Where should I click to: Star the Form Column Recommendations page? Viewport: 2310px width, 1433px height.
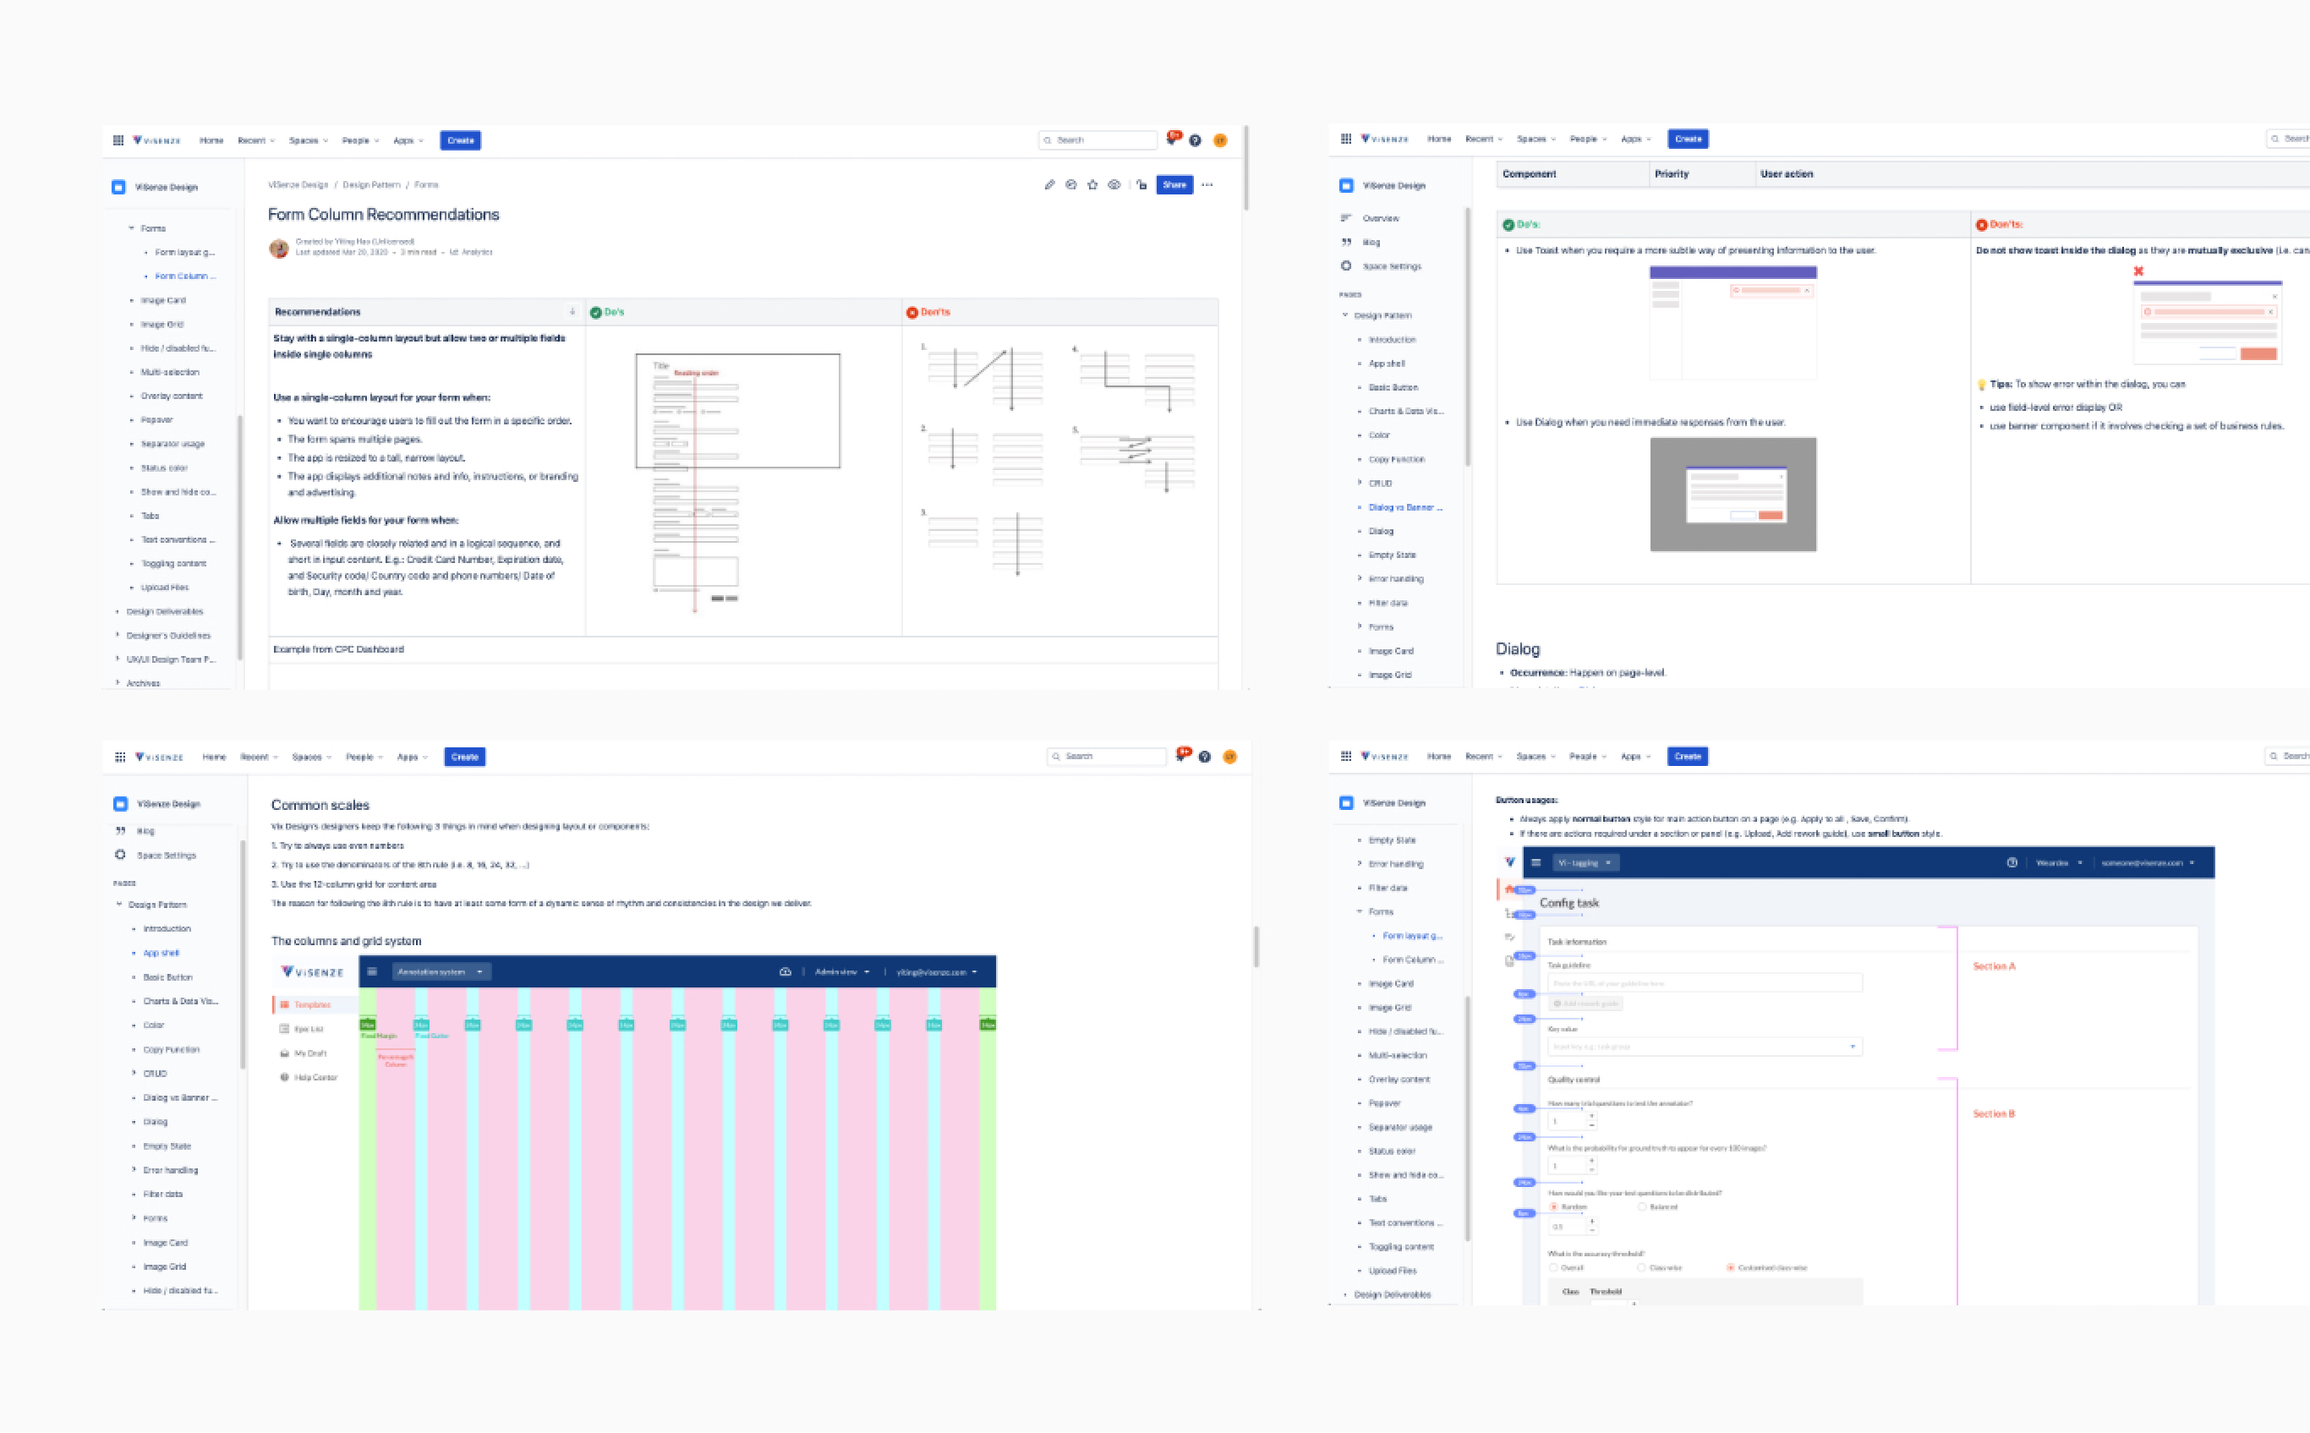click(x=1092, y=185)
